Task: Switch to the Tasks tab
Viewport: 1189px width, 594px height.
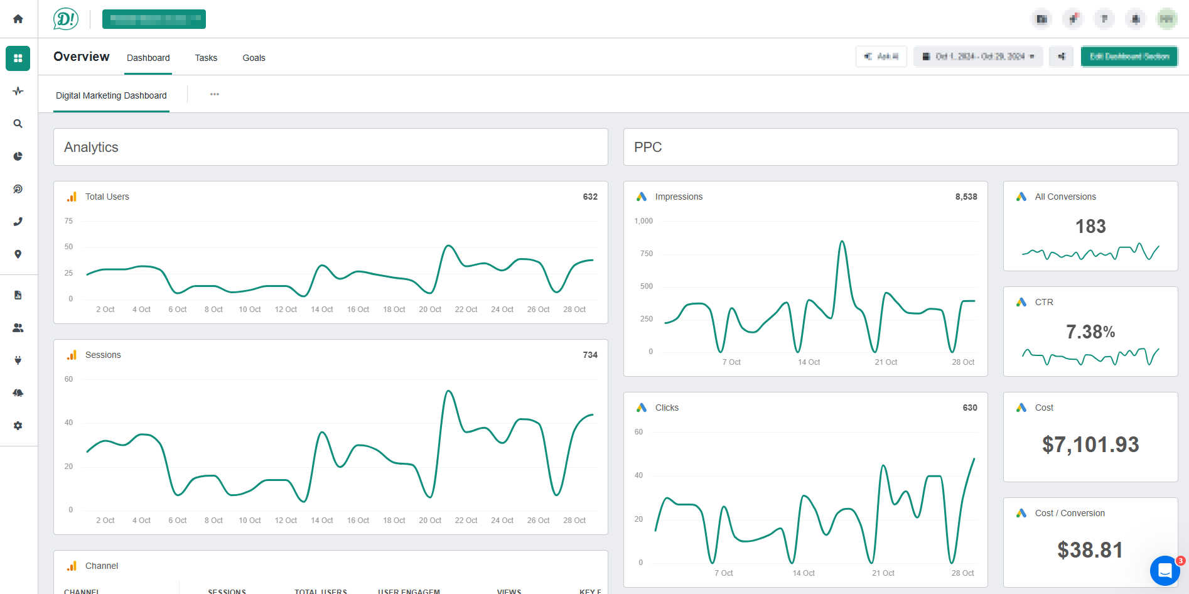Action: pyautogui.click(x=206, y=58)
